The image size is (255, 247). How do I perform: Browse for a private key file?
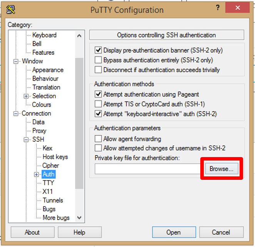(221, 169)
